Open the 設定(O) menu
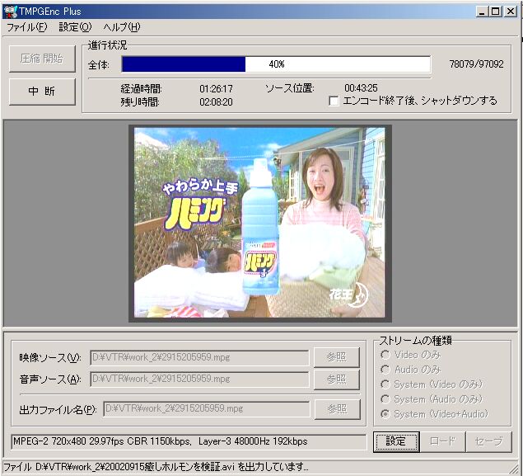Image resolution: width=523 pixels, height=476 pixels. (x=75, y=27)
